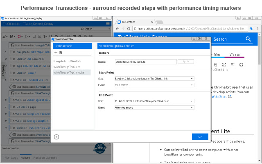
Task: Click the browser vertical scrollbar thumb
Action: click(259, 50)
